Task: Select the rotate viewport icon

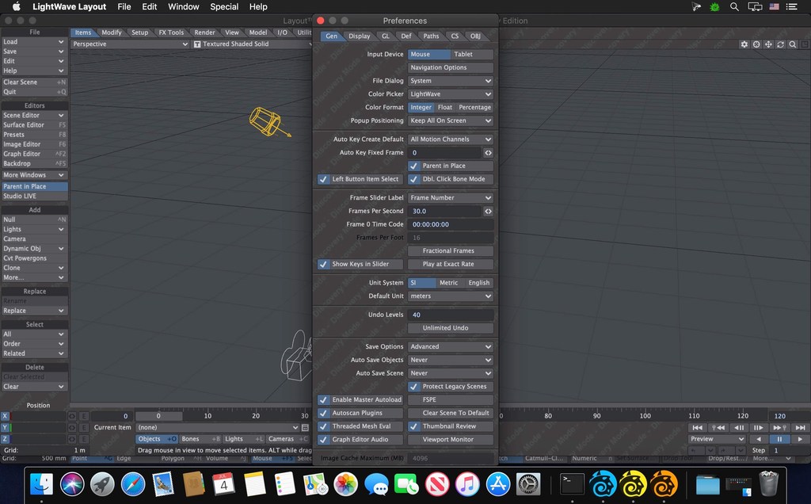Action: (780, 44)
